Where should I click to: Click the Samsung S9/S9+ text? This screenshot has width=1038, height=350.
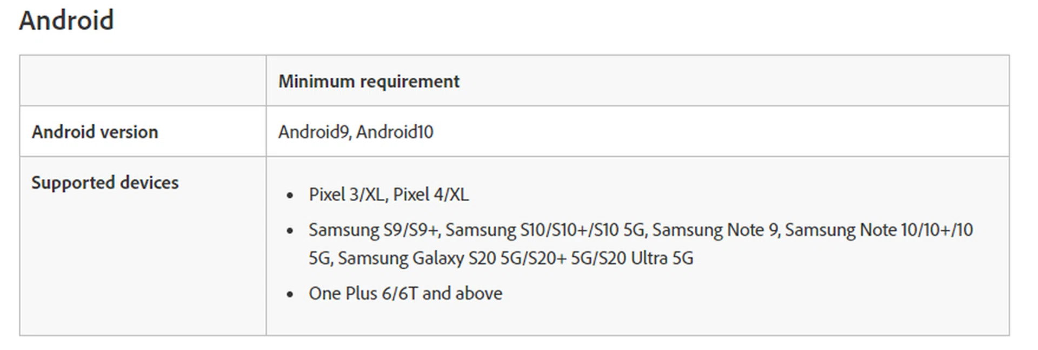pos(374,230)
